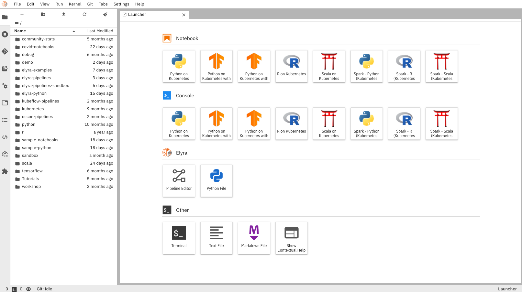Launch Spark - R notebook
The width and height of the screenshot is (522, 292).
(x=404, y=66)
